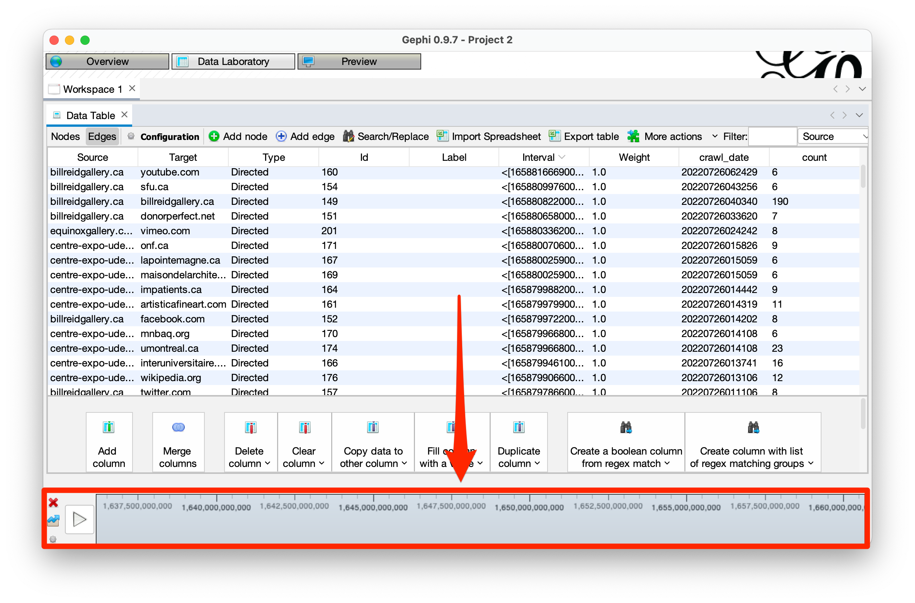Play the timeline animation
The height and width of the screenshot is (603, 915).
coord(80,520)
